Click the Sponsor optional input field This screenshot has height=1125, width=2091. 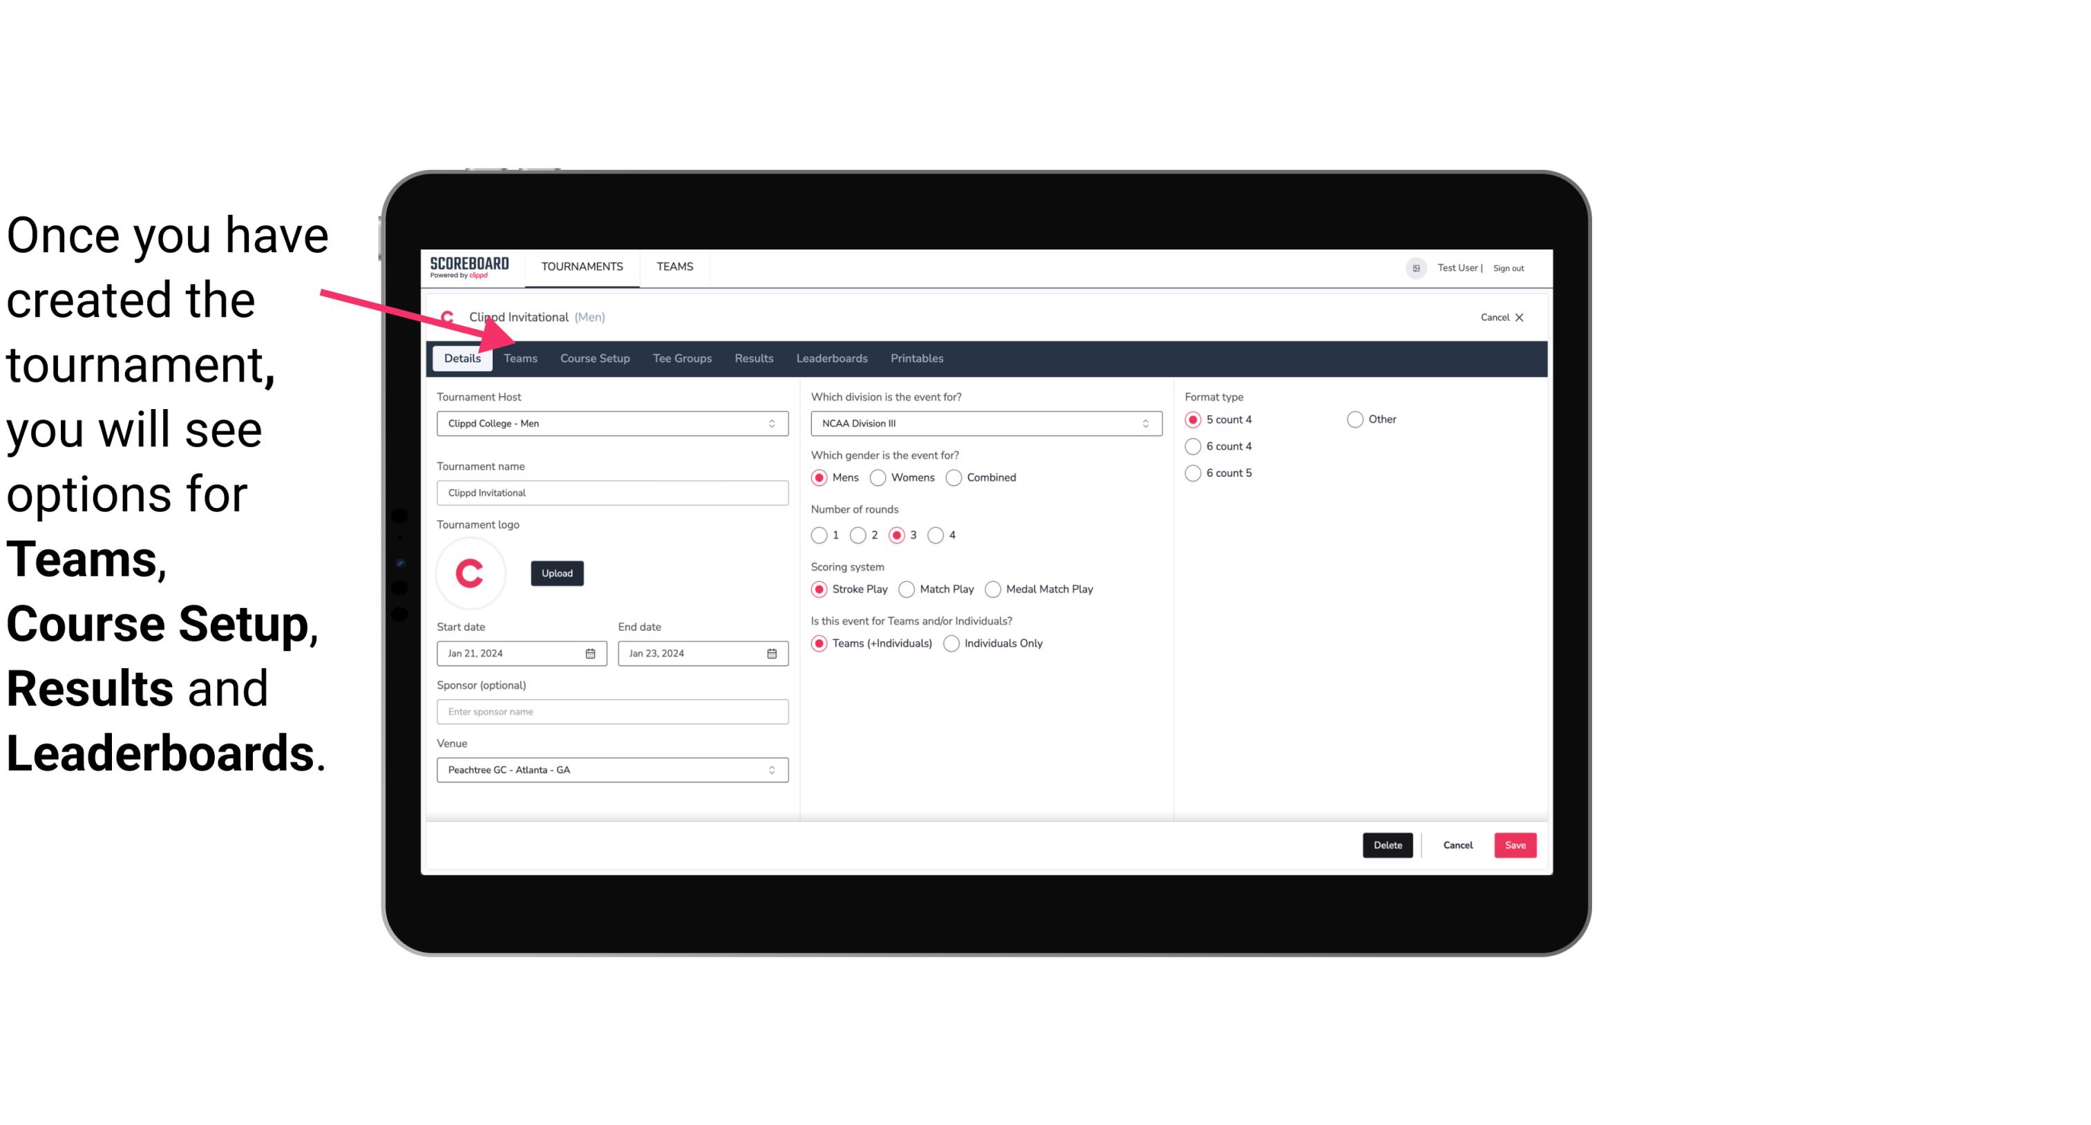pyautogui.click(x=612, y=711)
